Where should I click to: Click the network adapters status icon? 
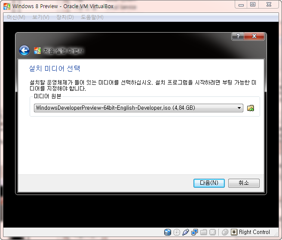194,232
